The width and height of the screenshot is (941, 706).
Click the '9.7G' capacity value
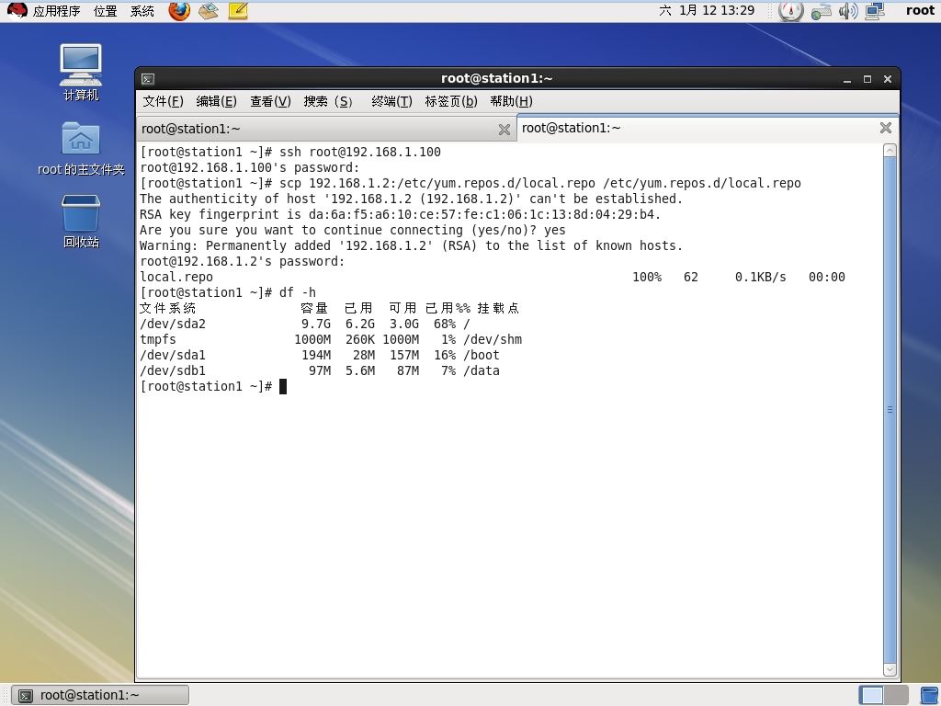(x=316, y=325)
